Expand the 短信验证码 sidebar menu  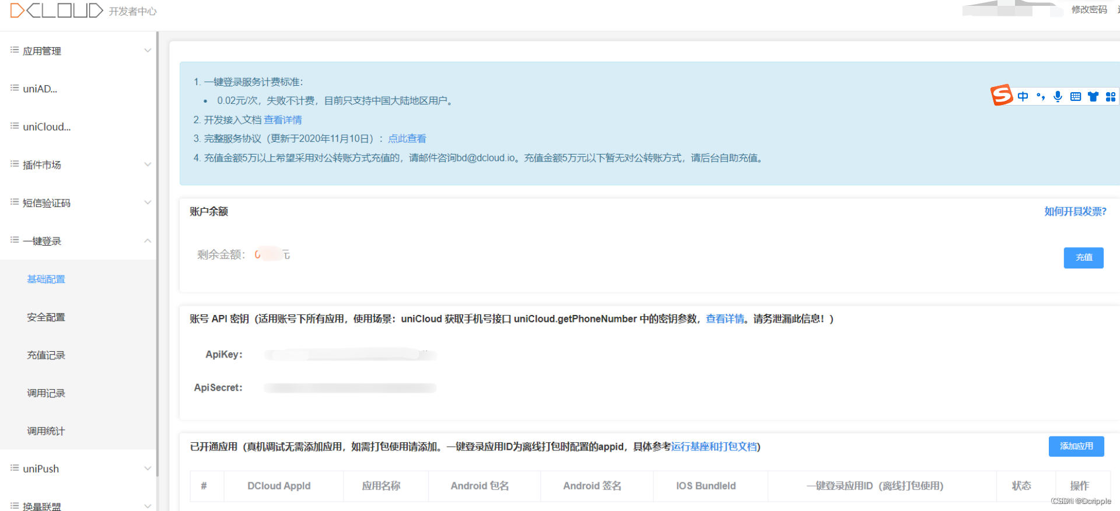(x=79, y=202)
